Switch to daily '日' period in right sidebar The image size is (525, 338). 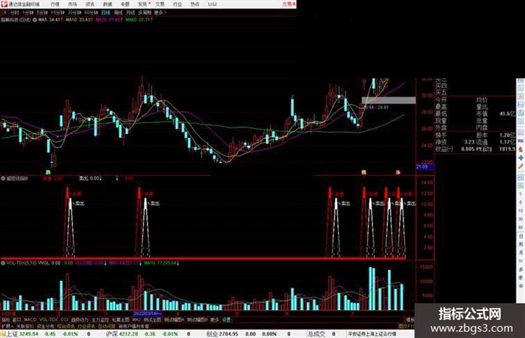521,236
